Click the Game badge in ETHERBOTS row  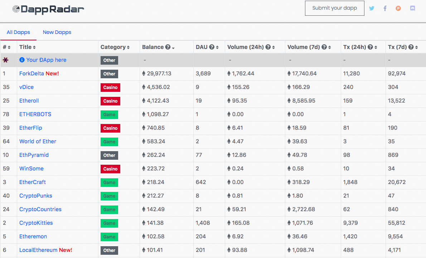109,114
